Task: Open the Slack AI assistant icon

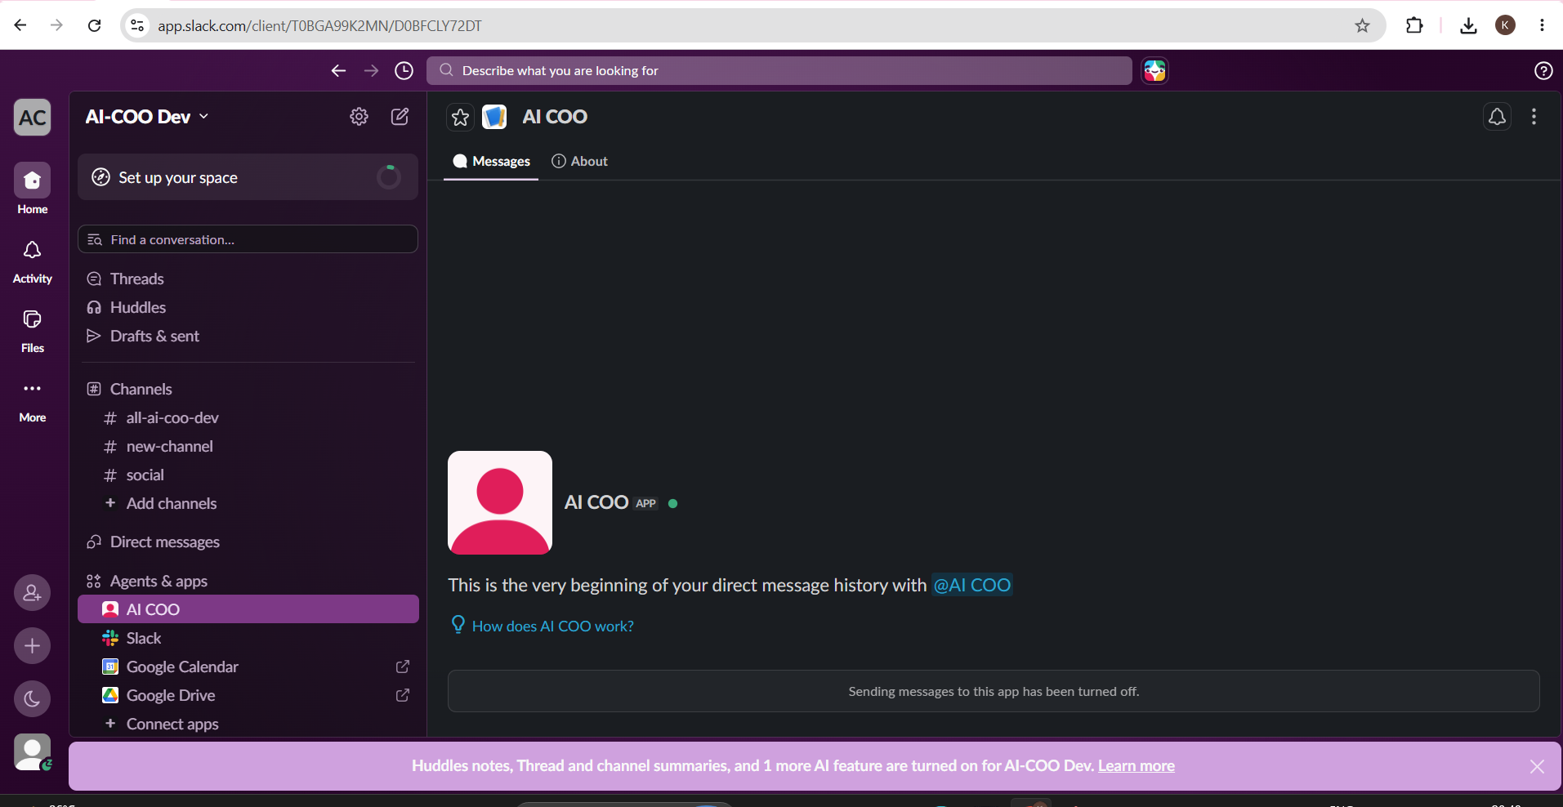Action: pos(1154,71)
